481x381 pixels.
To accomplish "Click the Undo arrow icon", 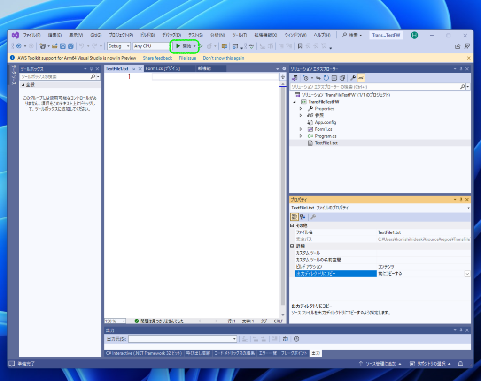I will coord(82,46).
